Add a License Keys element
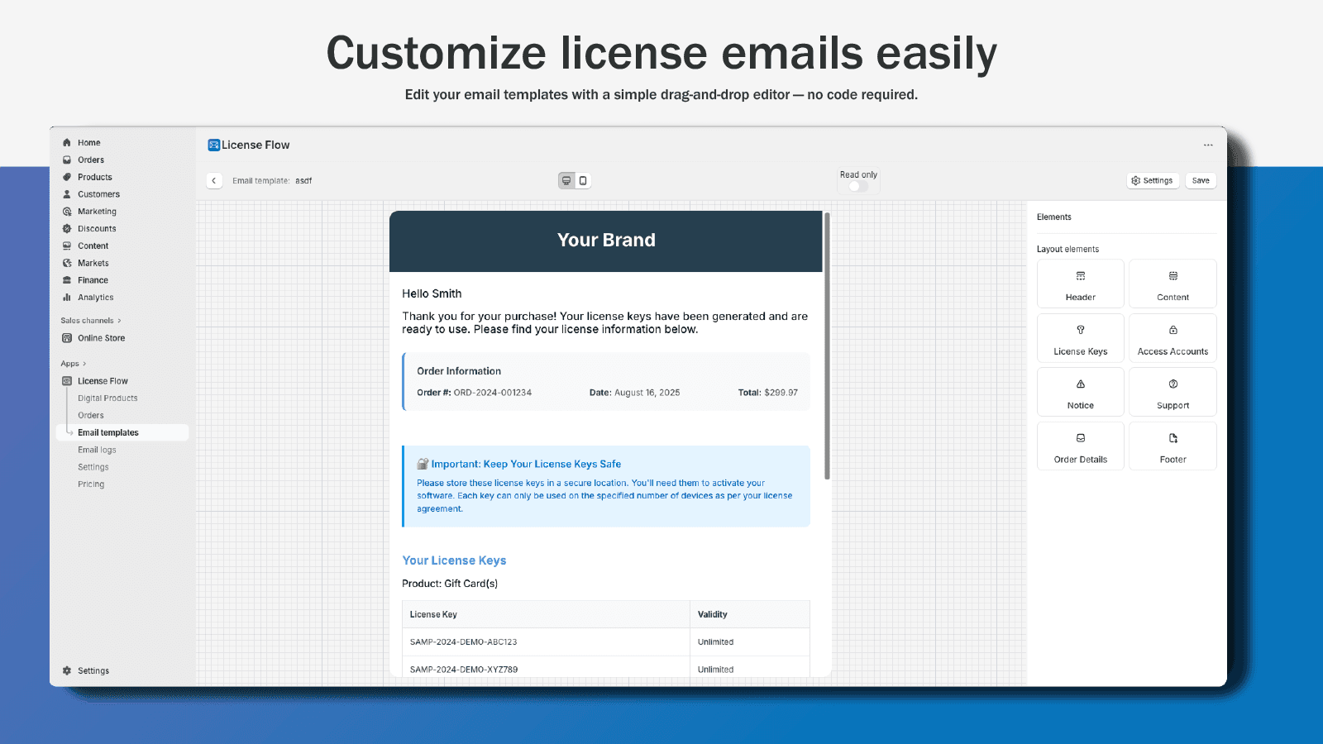 1080,337
